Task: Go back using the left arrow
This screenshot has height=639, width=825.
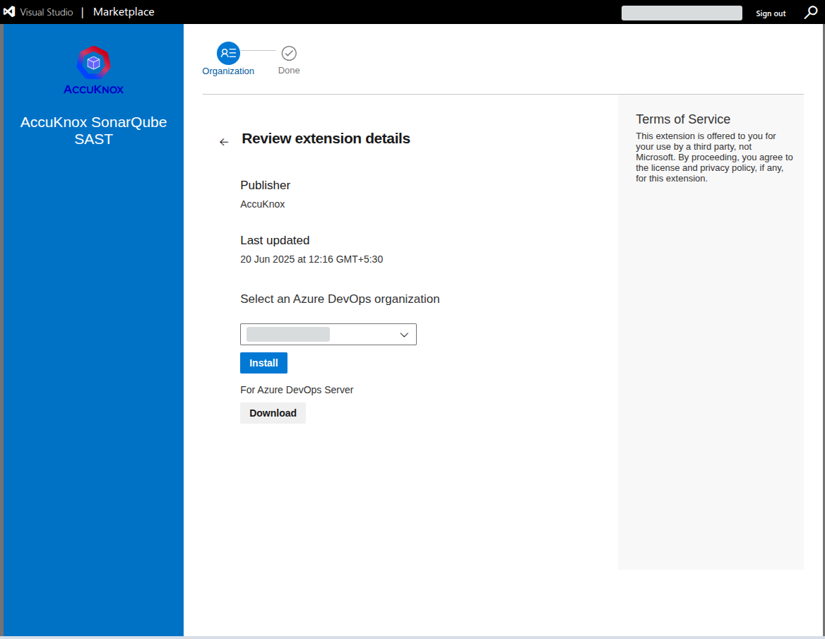Action: (224, 142)
